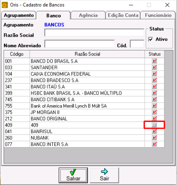The image size is (177, 185).
Task: Click code cell 755
Action: pyautogui.click(x=17, y=106)
